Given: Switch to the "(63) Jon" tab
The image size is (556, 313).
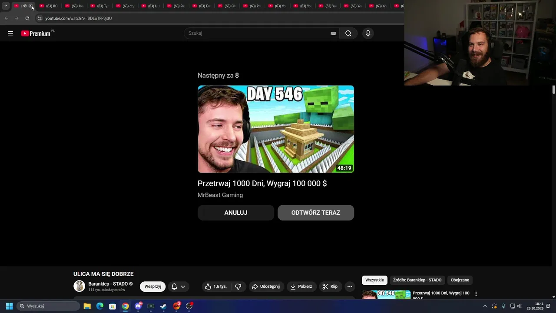Looking at the screenshot, I should (x=74, y=6).
